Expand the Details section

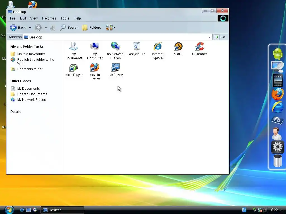[x=16, y=112]
